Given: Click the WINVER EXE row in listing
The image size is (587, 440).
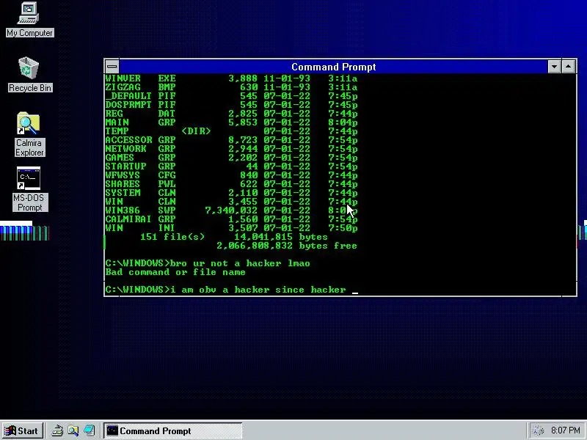Looking at the screenshot, I should [x=231, y=78].
